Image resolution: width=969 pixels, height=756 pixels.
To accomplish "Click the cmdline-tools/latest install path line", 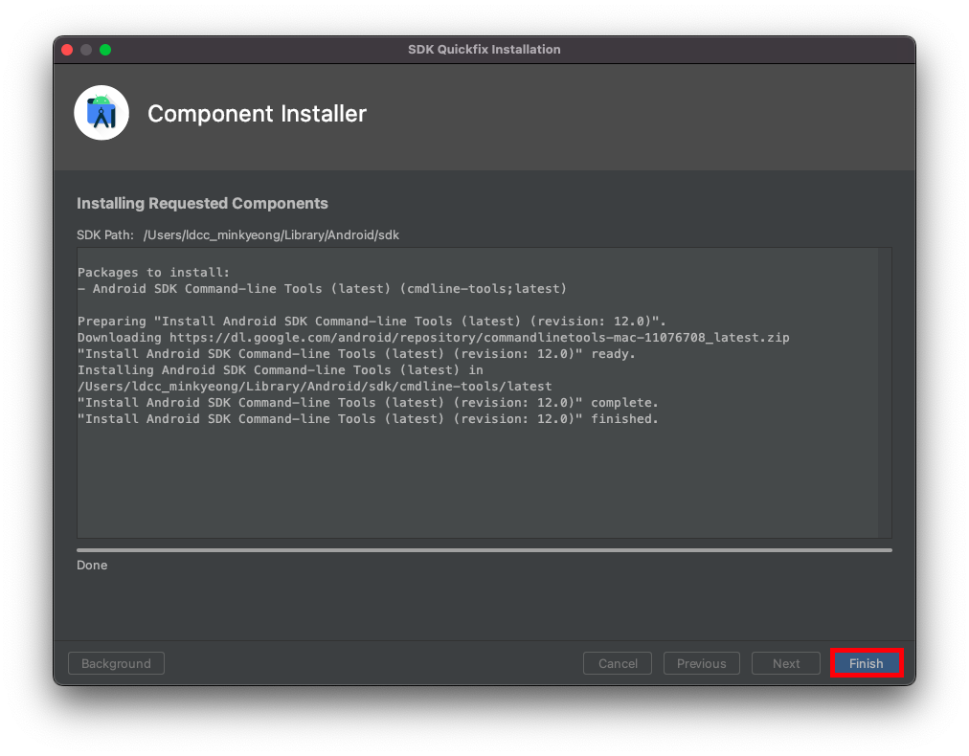I will (315, 386).
